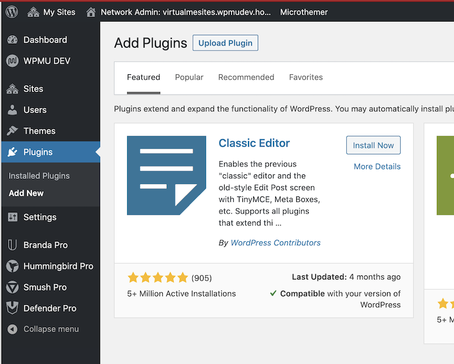Click the Settings sliders icon

coord(12,217)
